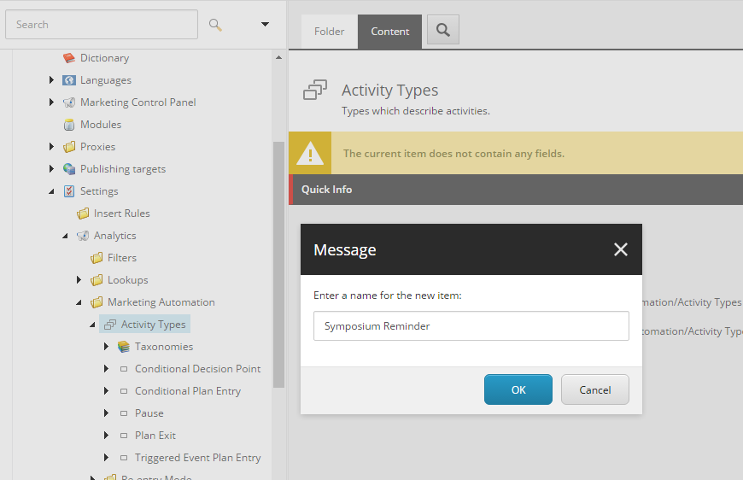Click the content tree scrollbar thumb
The image size is (743, 480).
pyautogui.click(x=278, y=265)
